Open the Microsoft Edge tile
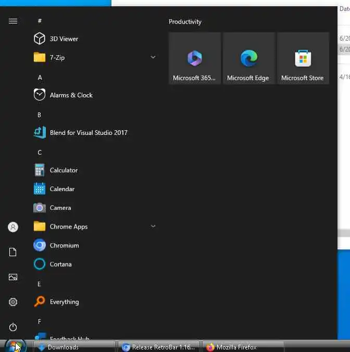The image size is (350, 352). (x=249, y=58)
